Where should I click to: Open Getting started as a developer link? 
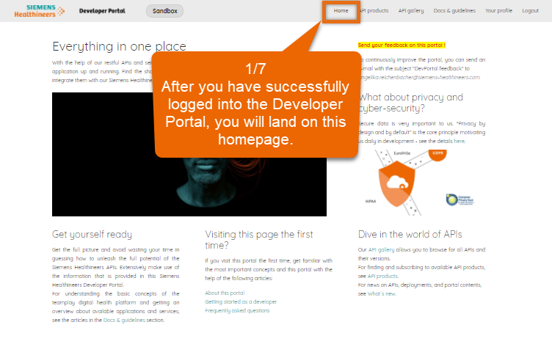(241, 301)
